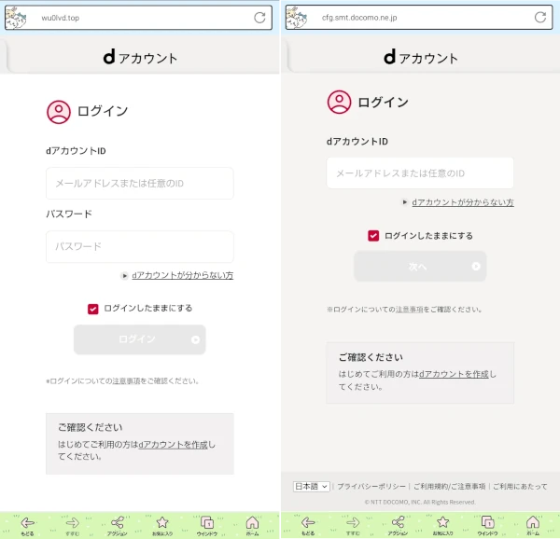Tap the back arrow in right browser toolbar

point(308,522)
